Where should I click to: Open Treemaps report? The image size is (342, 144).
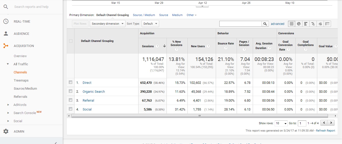click(21, 80)
